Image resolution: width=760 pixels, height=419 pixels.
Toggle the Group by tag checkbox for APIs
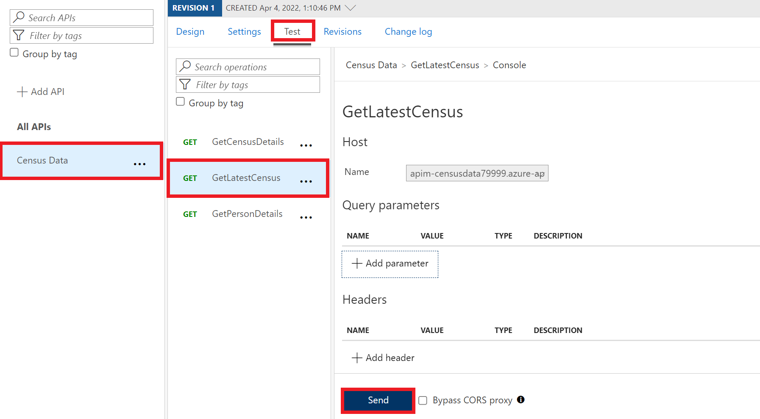(14, 53)
